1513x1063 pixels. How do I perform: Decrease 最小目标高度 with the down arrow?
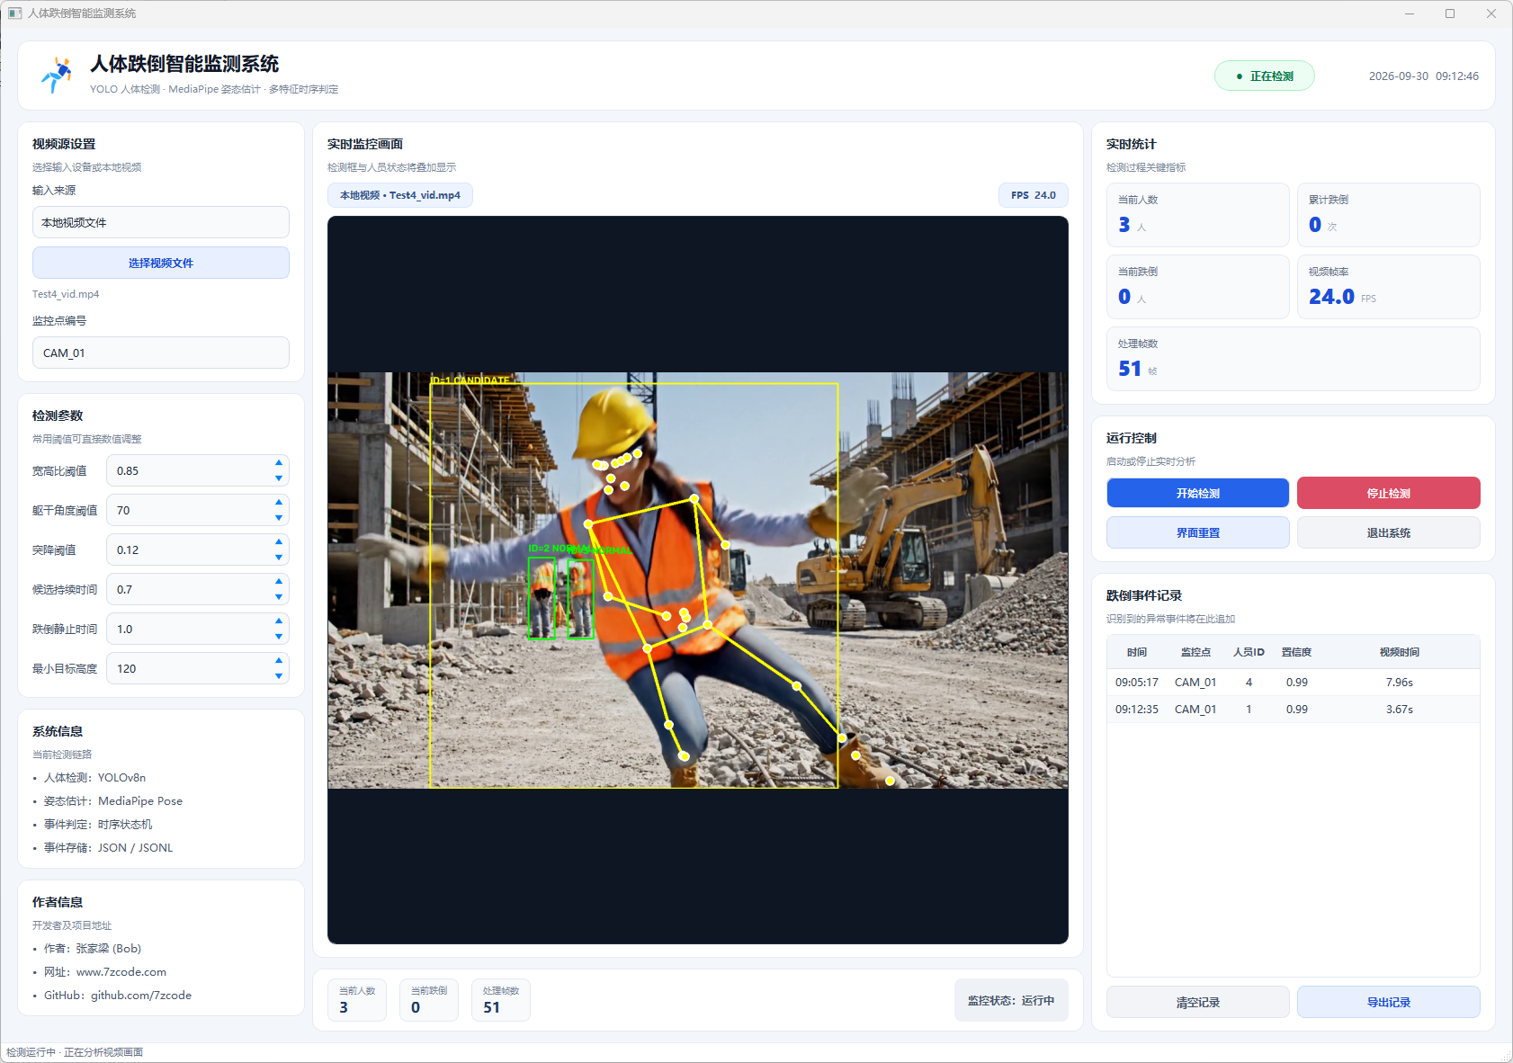click(x=279, y=676)
